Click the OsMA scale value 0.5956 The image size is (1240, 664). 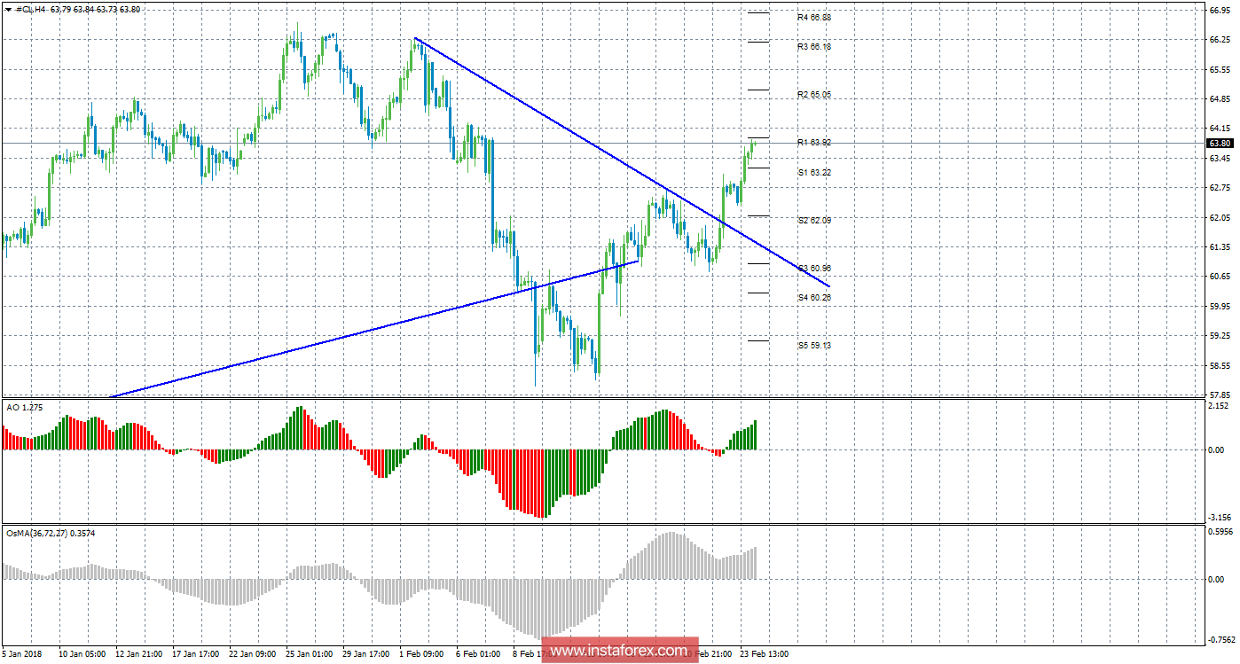(x=1220, y=532)
